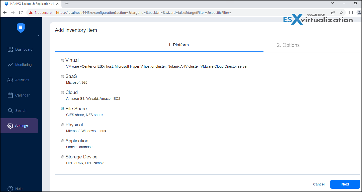Select the Application radio button
Viewport: 362px width, 192px height.
tap(63, 141)
